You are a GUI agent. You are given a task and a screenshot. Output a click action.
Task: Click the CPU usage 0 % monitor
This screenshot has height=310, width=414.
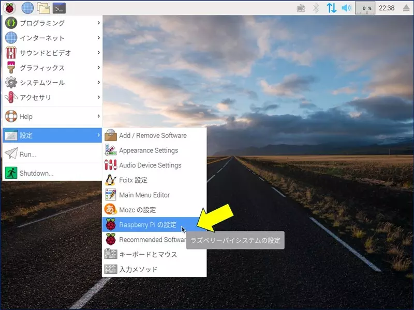click(365, 8)
